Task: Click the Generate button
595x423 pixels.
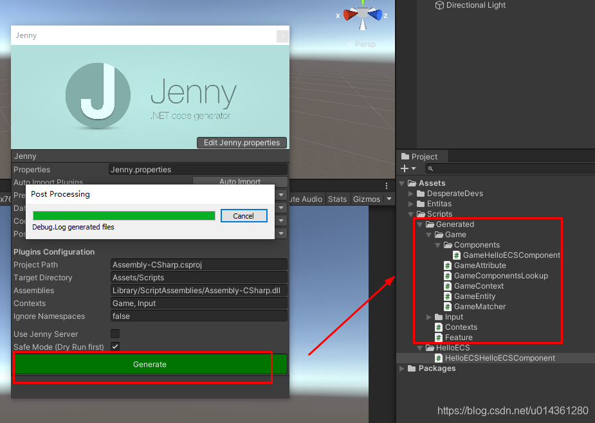Action: 149,364
